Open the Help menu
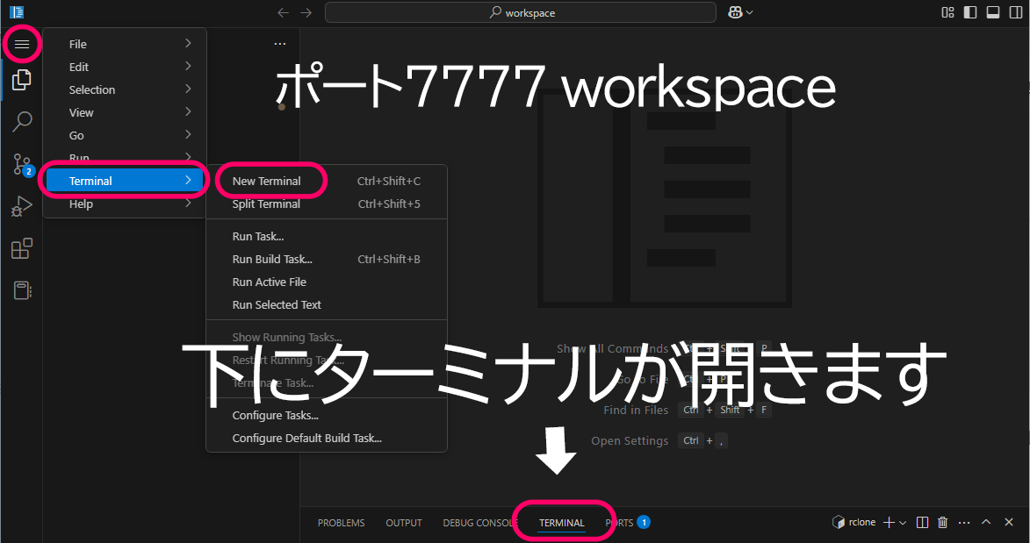Image resolution: width=1030 pixels, height=543 pixels. (x=124, y=204)
